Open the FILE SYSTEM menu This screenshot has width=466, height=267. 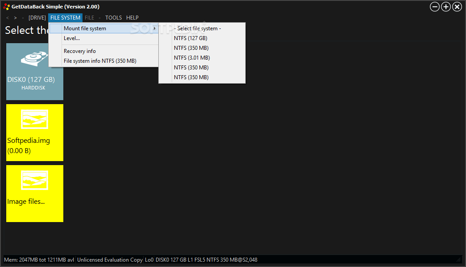tap(66, 18)
